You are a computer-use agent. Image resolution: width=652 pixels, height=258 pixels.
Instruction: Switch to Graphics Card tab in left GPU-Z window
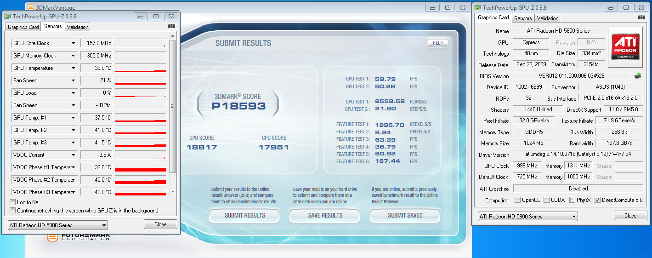point(23,27)
